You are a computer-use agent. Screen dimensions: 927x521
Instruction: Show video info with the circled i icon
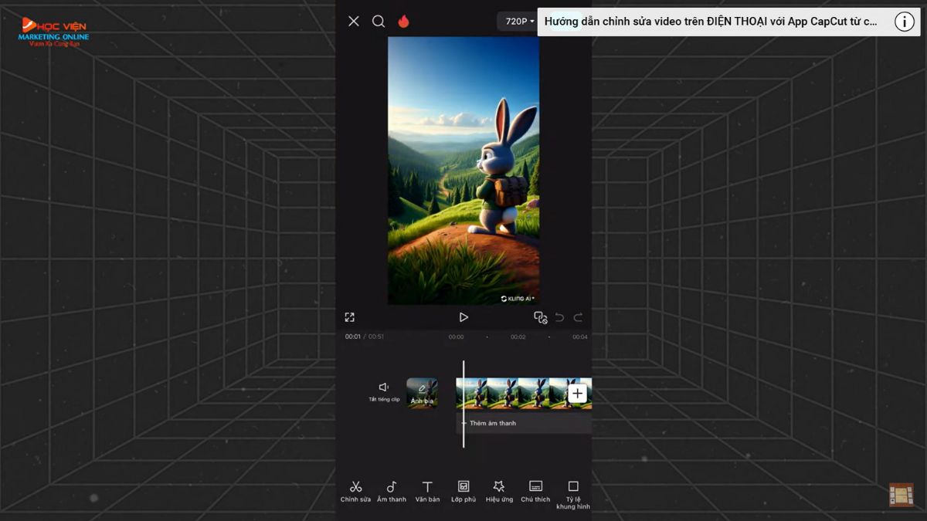[x=905, y=22]
